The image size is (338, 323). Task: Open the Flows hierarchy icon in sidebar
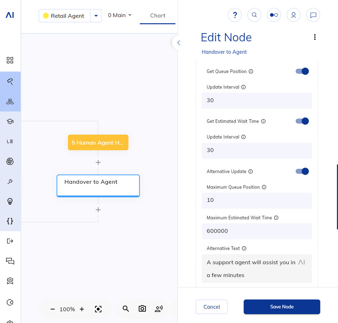[10, 101]
